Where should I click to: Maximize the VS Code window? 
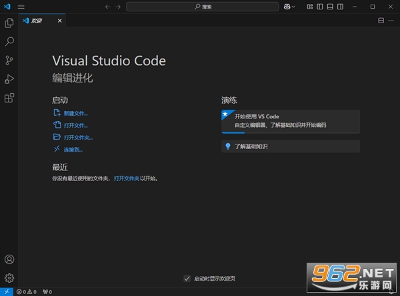click(373, 7)
